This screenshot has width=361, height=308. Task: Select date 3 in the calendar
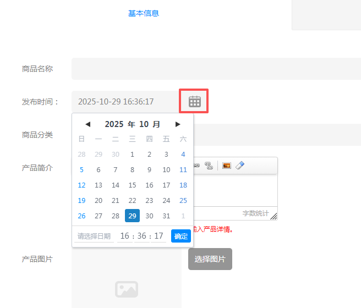(166, 155)
